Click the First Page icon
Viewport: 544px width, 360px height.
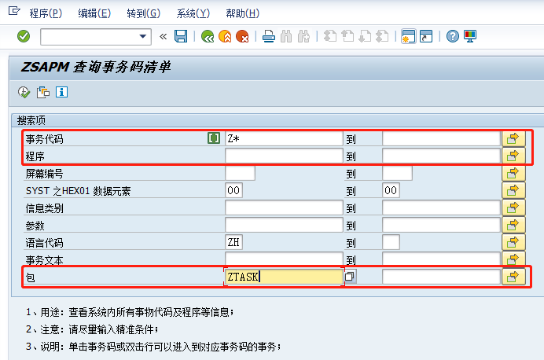[330, 36]
